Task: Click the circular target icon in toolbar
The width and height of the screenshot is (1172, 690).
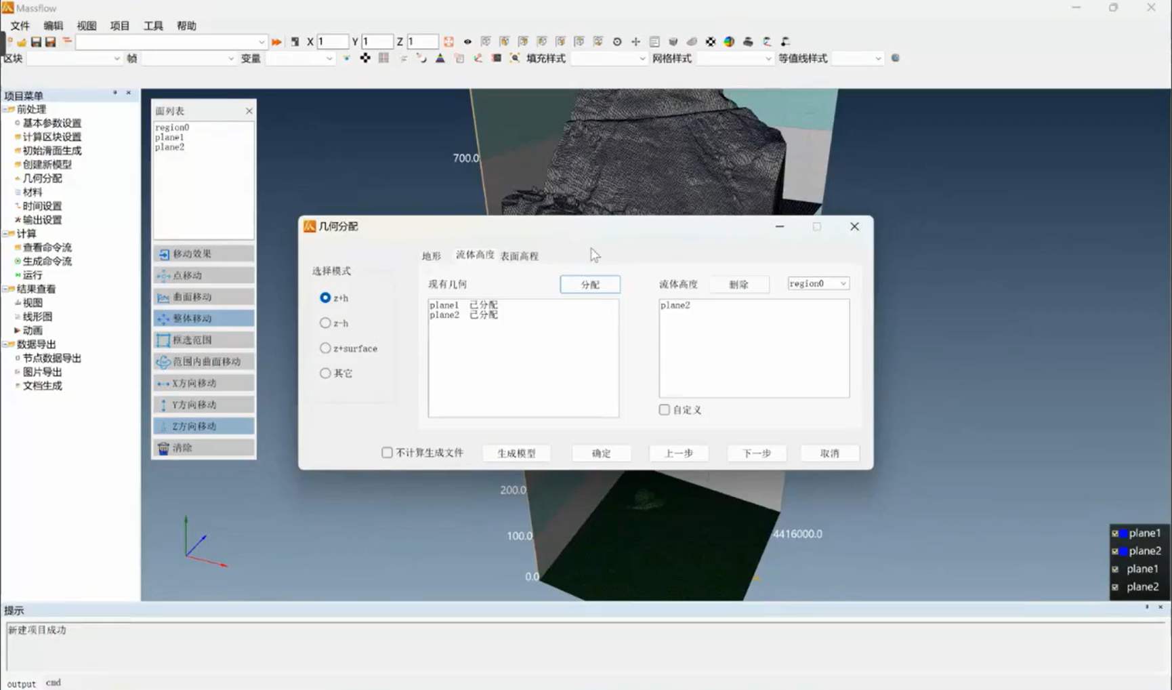Action: coord(617,42)
